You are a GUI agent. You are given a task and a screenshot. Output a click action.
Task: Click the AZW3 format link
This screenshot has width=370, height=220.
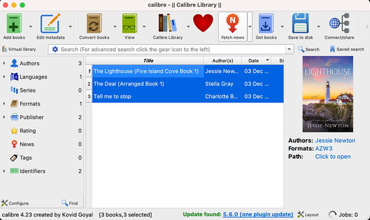(324, 149)
